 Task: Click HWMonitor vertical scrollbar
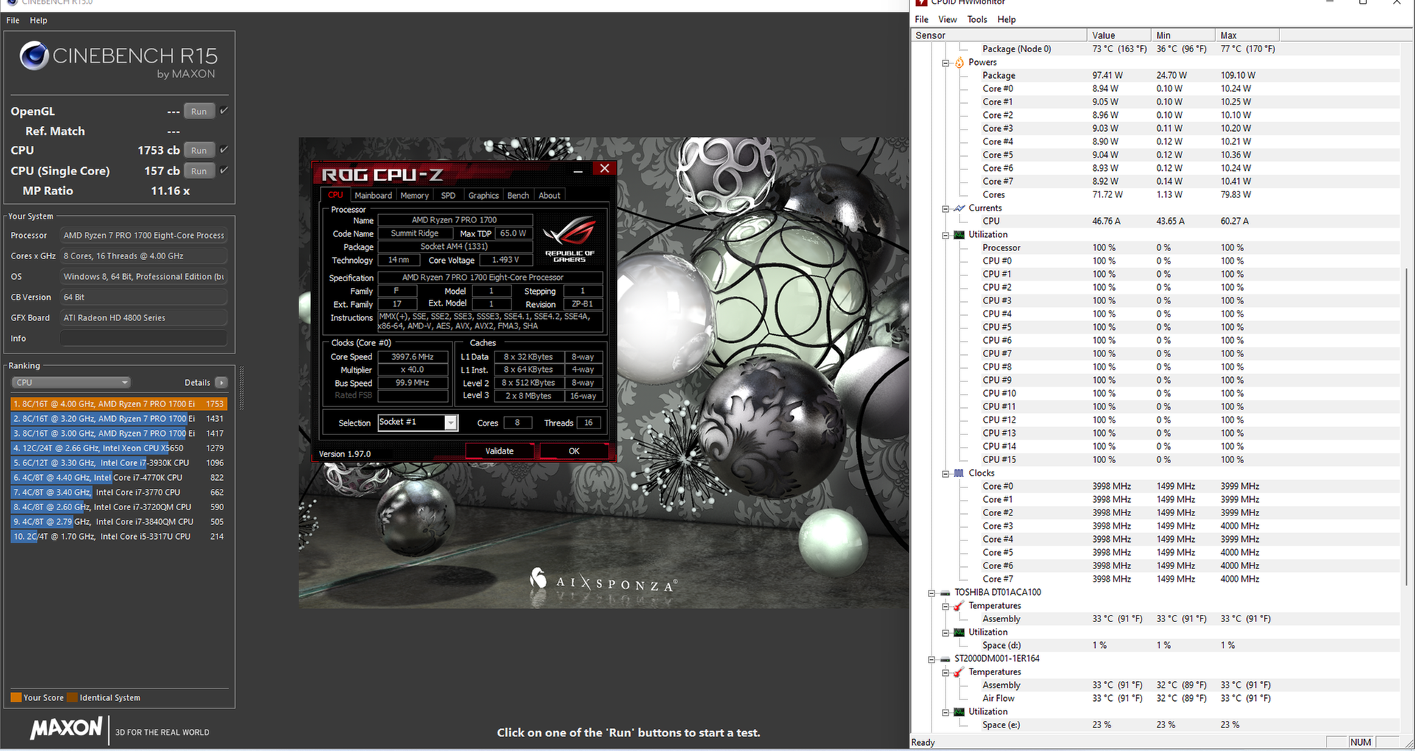click(1407, 427)
